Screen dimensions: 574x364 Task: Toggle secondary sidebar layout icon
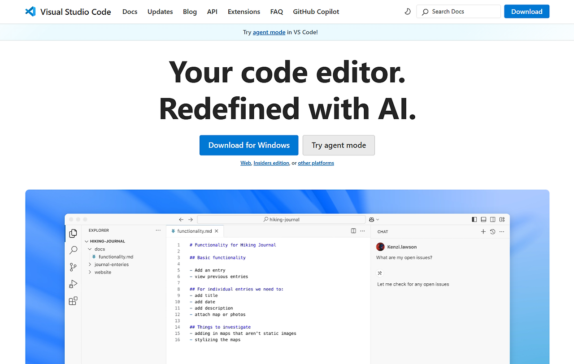[x=493, y=220]
